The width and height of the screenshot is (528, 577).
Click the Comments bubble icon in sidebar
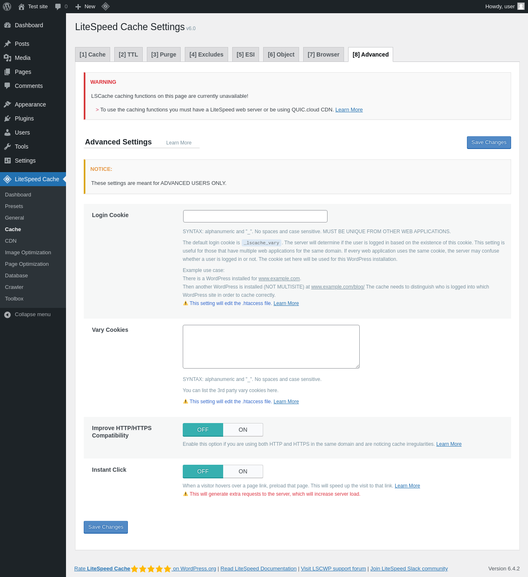(x=7, y=86)
